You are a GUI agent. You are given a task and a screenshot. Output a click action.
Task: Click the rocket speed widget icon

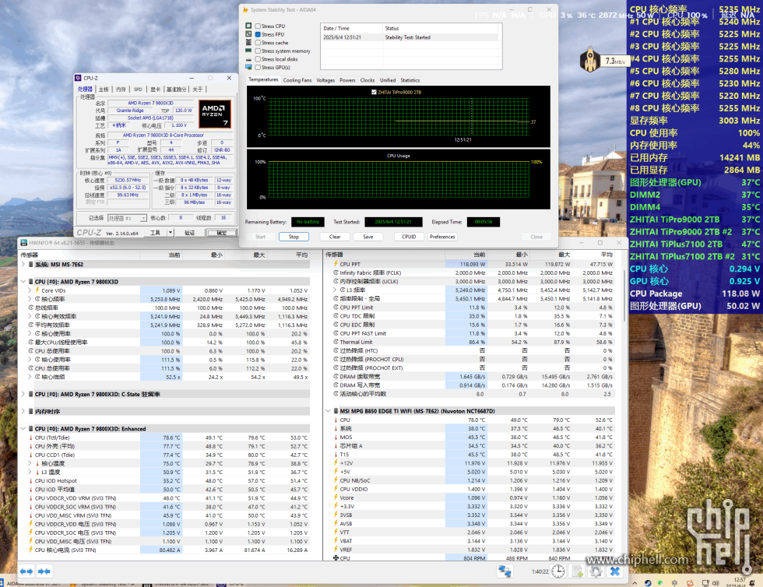tap(590, 61)
